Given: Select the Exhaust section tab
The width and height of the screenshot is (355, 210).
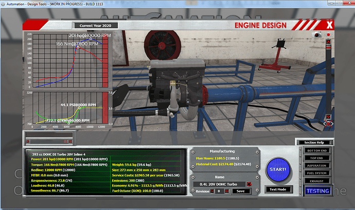Looking at the screenshot, I should [x=317, y=181].
